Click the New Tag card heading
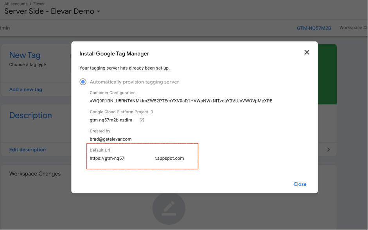Screen dimensions: 368x230 (x=25, y=55)
